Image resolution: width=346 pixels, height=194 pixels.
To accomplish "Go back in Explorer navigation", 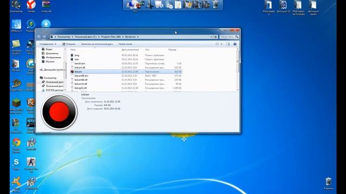I will pyautogui.click(x=39, y=37).
